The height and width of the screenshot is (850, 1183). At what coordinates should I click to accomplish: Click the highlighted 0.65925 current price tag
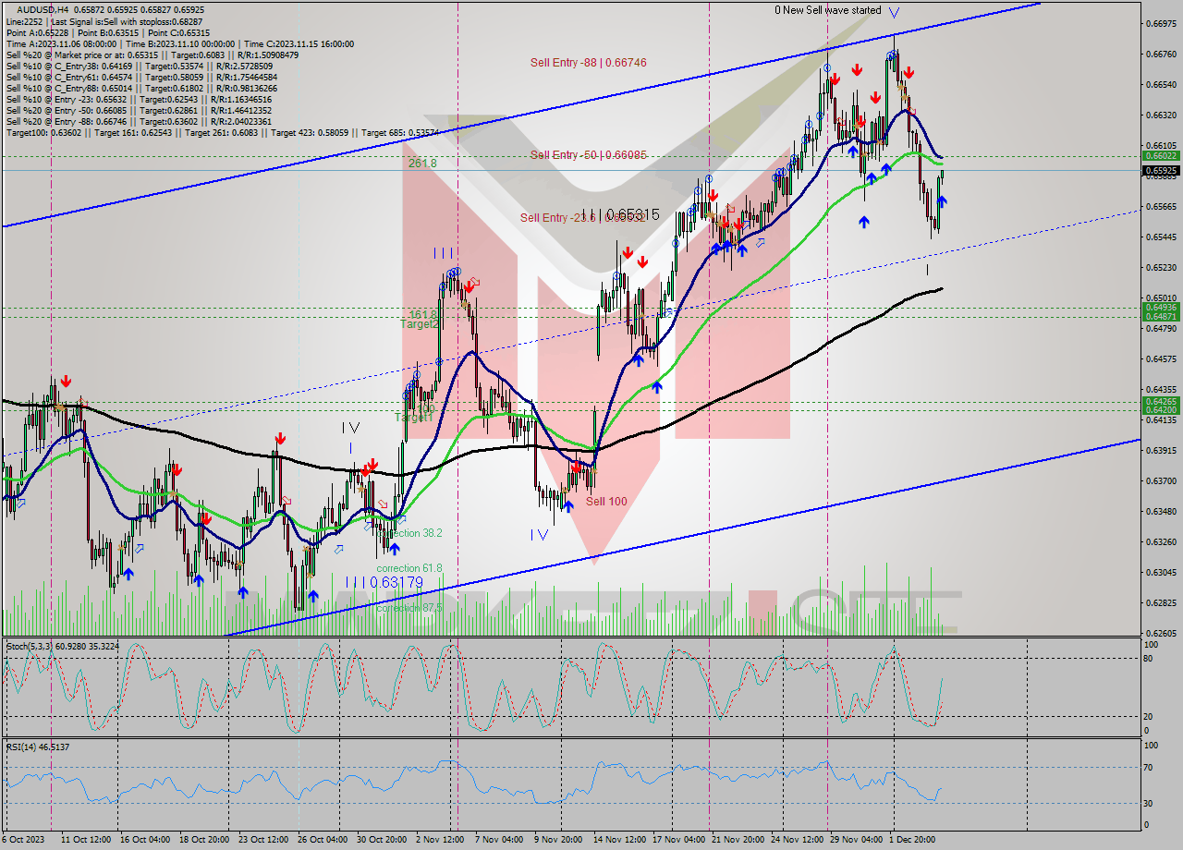(1161, 170)
